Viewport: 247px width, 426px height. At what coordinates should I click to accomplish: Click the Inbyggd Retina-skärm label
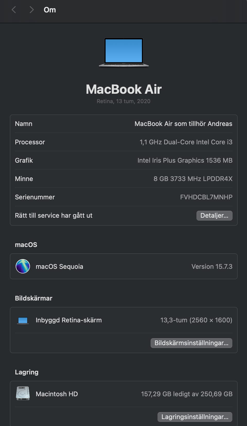point(69,320)
